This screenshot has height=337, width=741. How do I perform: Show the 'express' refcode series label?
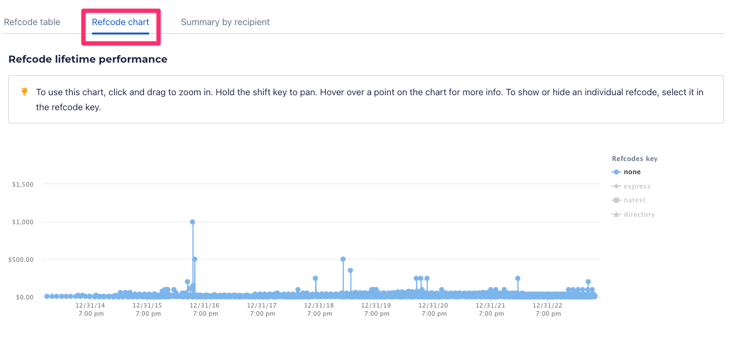point(637,186)
